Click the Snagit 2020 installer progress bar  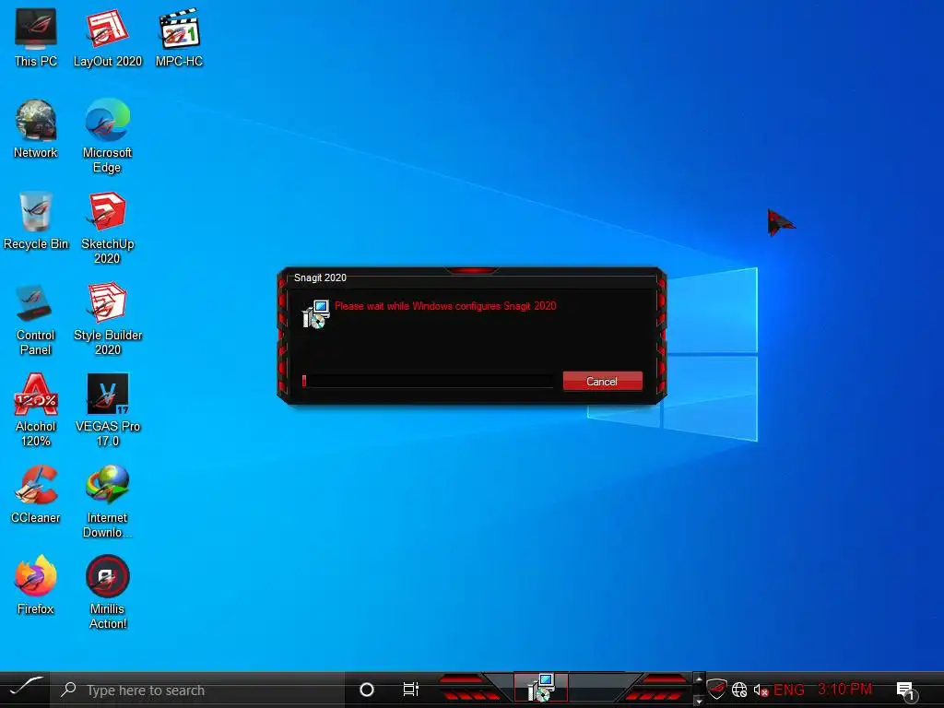point(428,381)
